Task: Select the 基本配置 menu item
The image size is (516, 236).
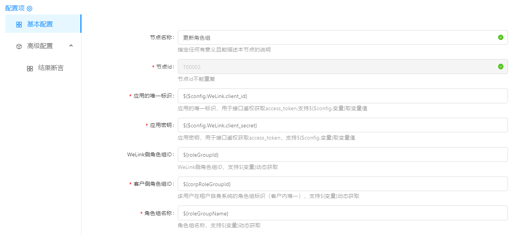Action: (x=40, y=24)
